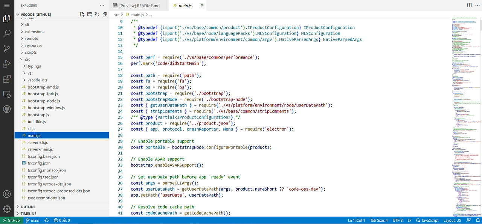Change language mode from JavaScript

(x=427, y=220)
